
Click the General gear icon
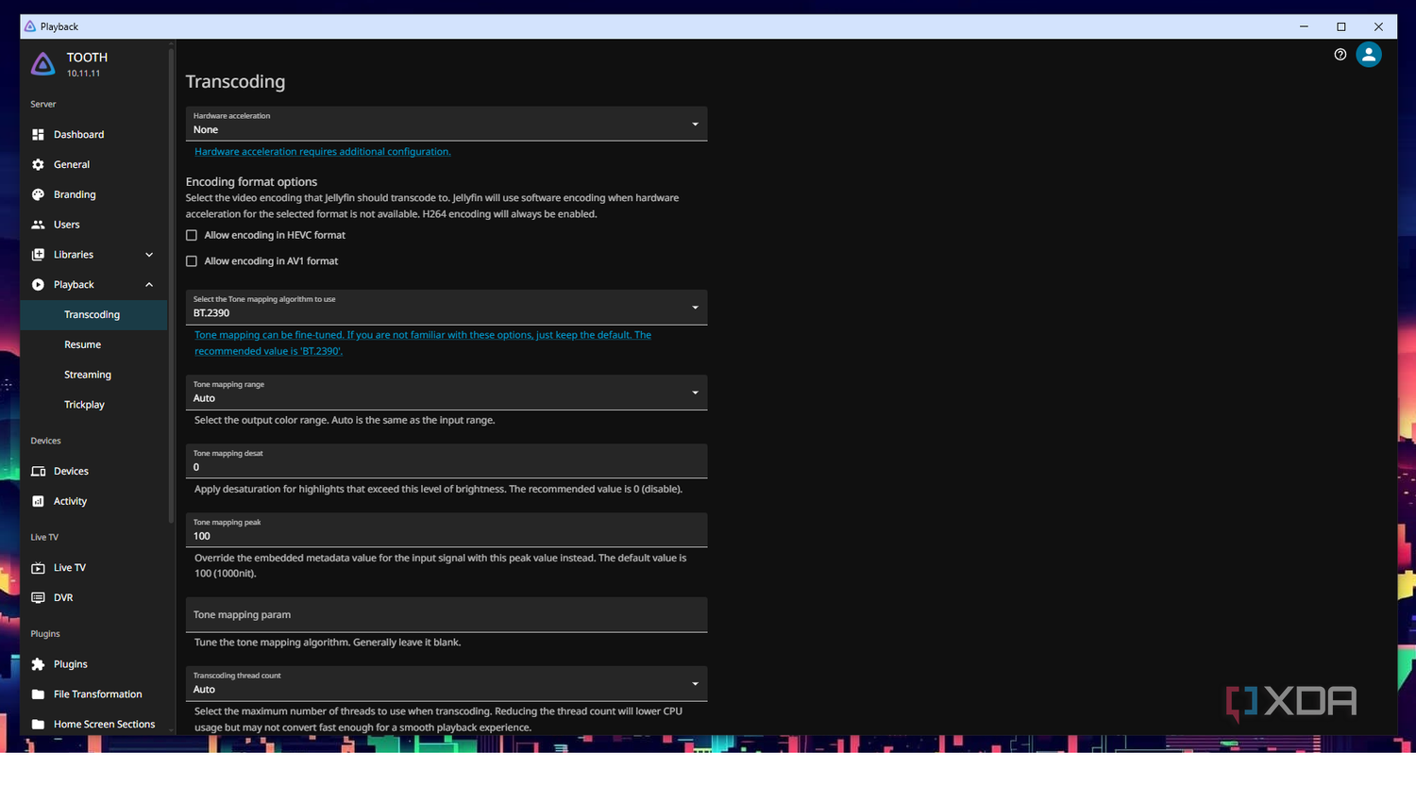point(38,164)
